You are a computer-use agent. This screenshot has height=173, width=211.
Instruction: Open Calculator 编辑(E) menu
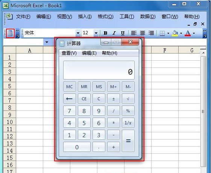(x=89, y=53)
